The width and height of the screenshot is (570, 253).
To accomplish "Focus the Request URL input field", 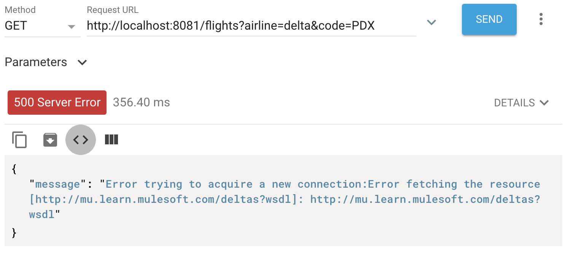I will 251,26.
